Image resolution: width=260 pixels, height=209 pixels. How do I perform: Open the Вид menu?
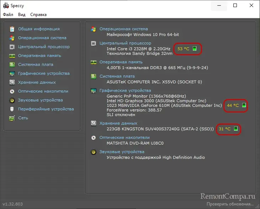coord(22,15)
